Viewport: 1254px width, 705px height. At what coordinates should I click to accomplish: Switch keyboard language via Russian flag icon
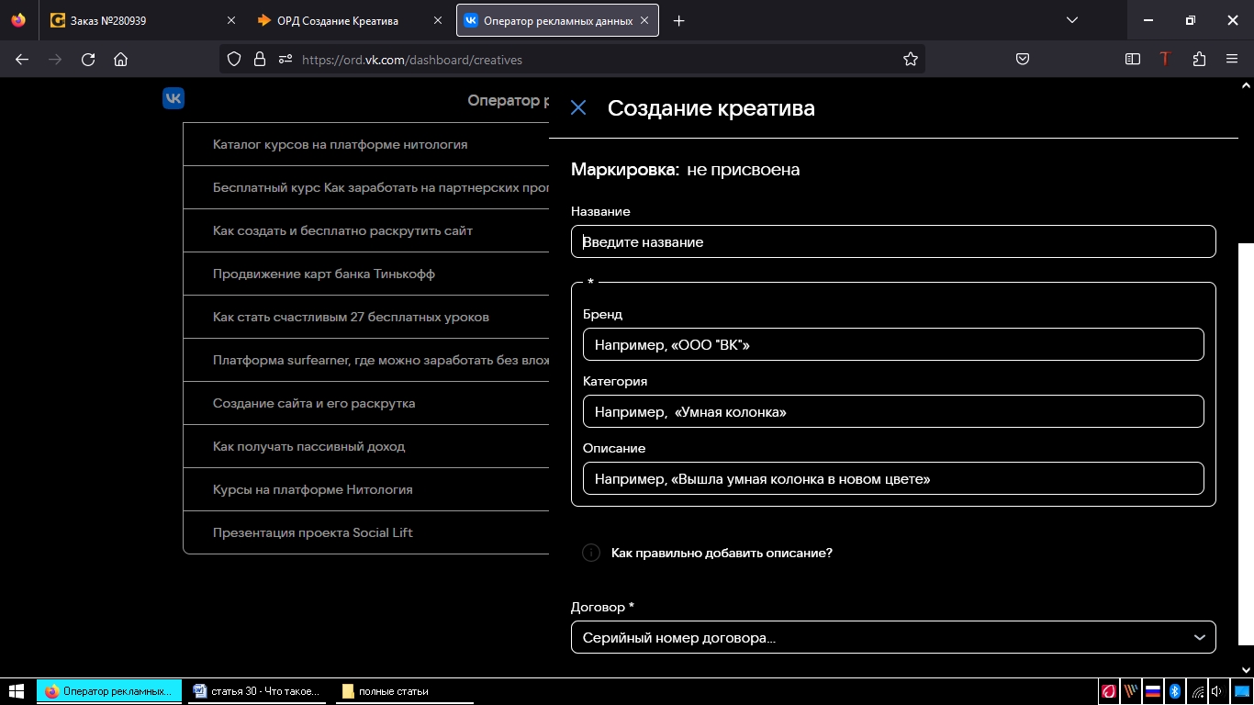coord(1153,691)
